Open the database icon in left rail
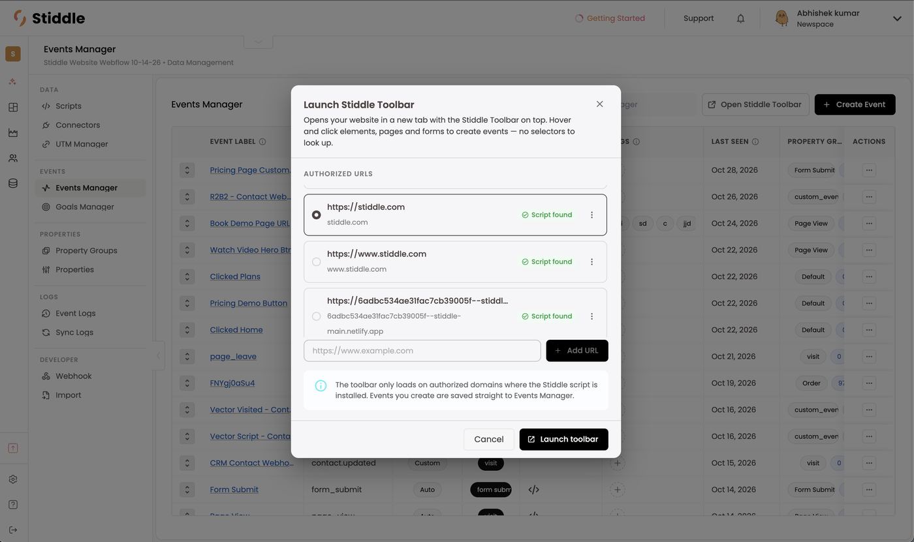 tap(13, 184)
